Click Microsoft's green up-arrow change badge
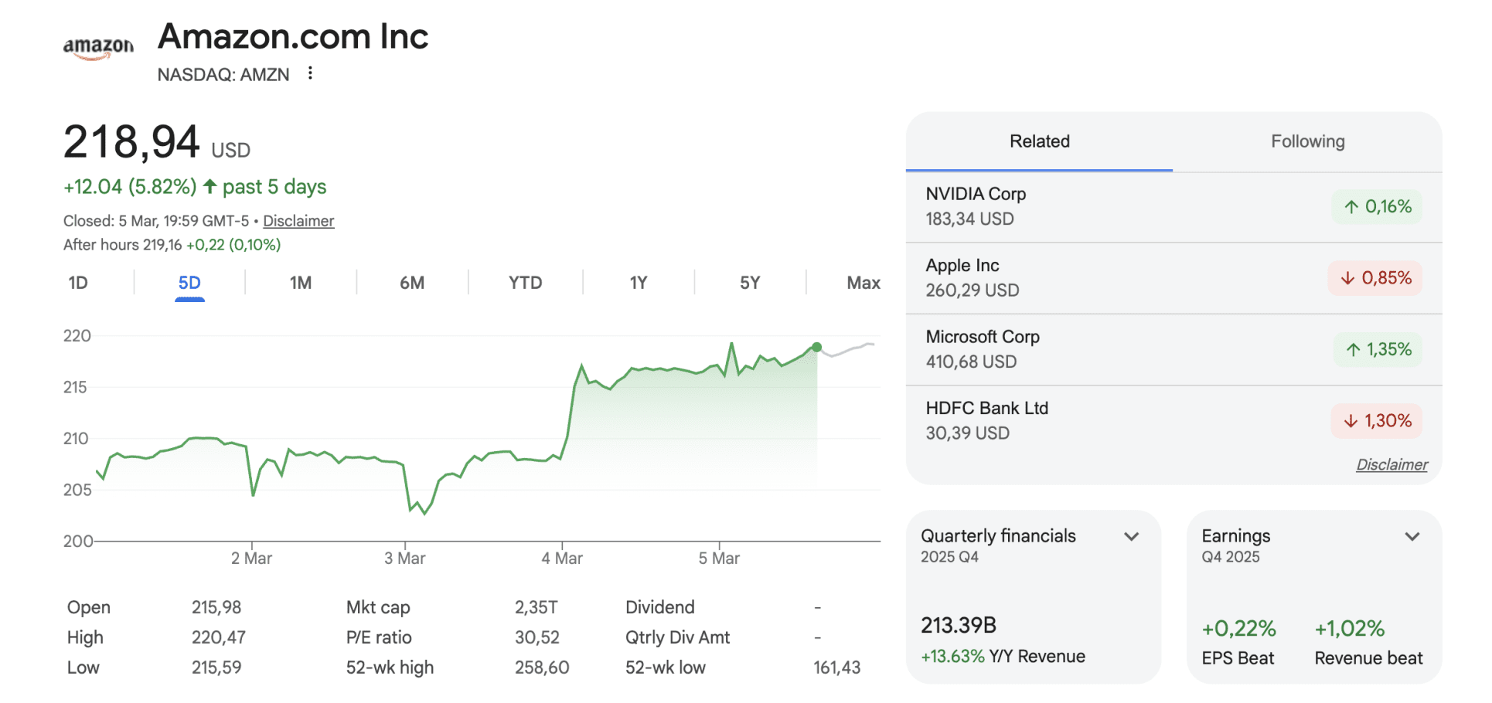Image resolution: width=1492 pixels, height=703 pixels. click(x=1378, y=350)
